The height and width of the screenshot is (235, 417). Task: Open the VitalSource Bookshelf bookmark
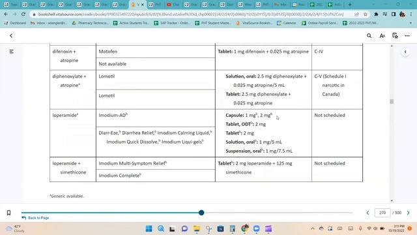click(254, 23)
